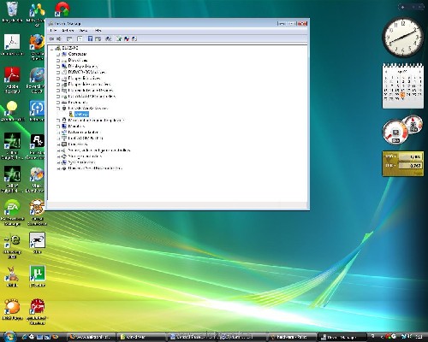Select the blue circular desktop icon beside the light bulb
Screen dimensions: 428x342
38,109
